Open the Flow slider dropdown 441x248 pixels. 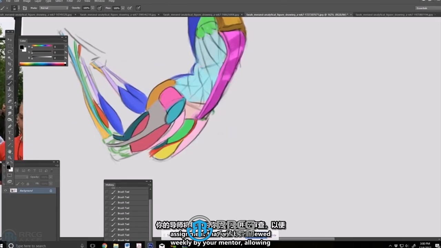123,8
